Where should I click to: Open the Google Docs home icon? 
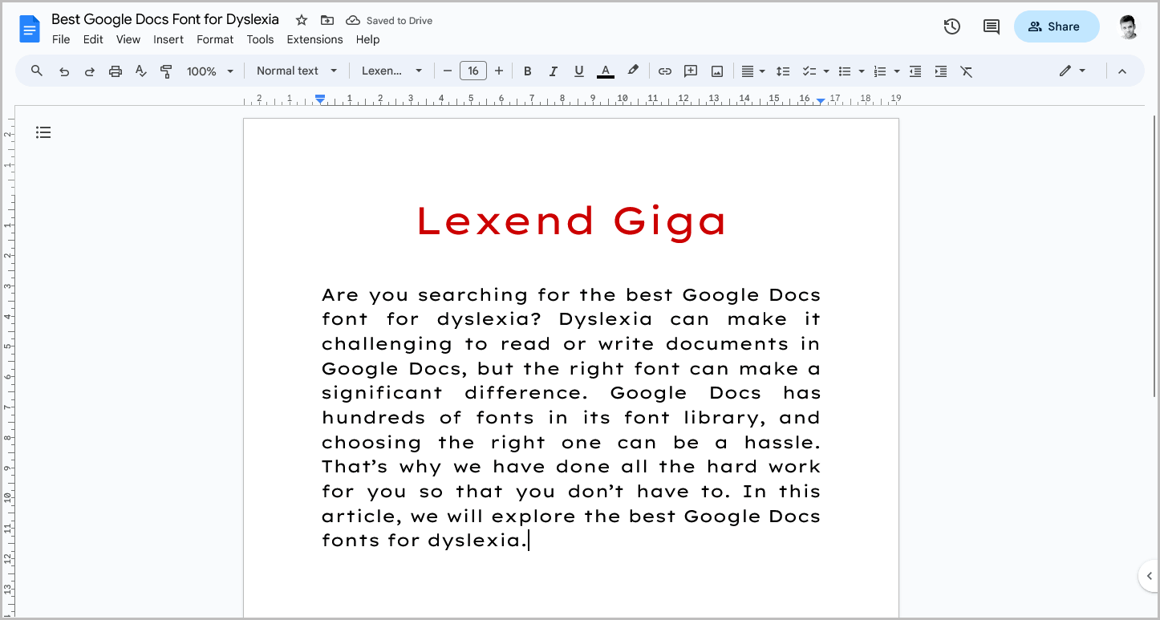tap(30, 30)
